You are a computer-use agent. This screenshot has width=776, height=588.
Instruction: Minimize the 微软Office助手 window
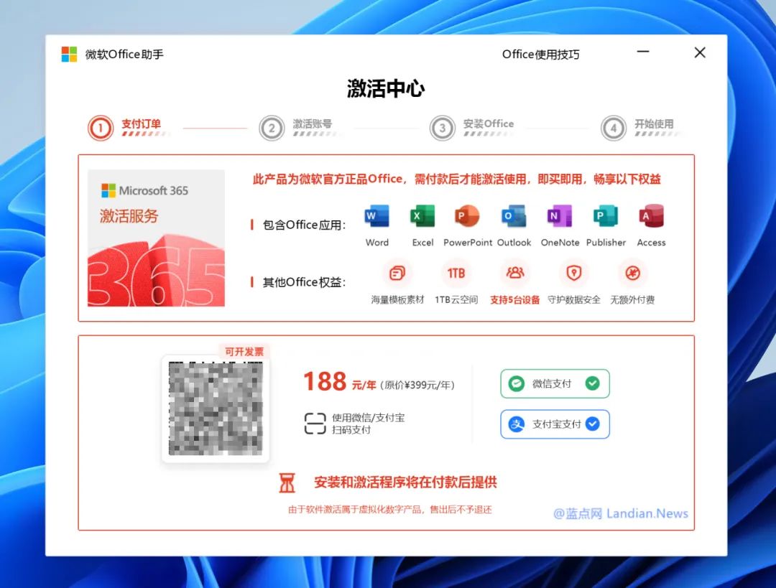(643, 52)
